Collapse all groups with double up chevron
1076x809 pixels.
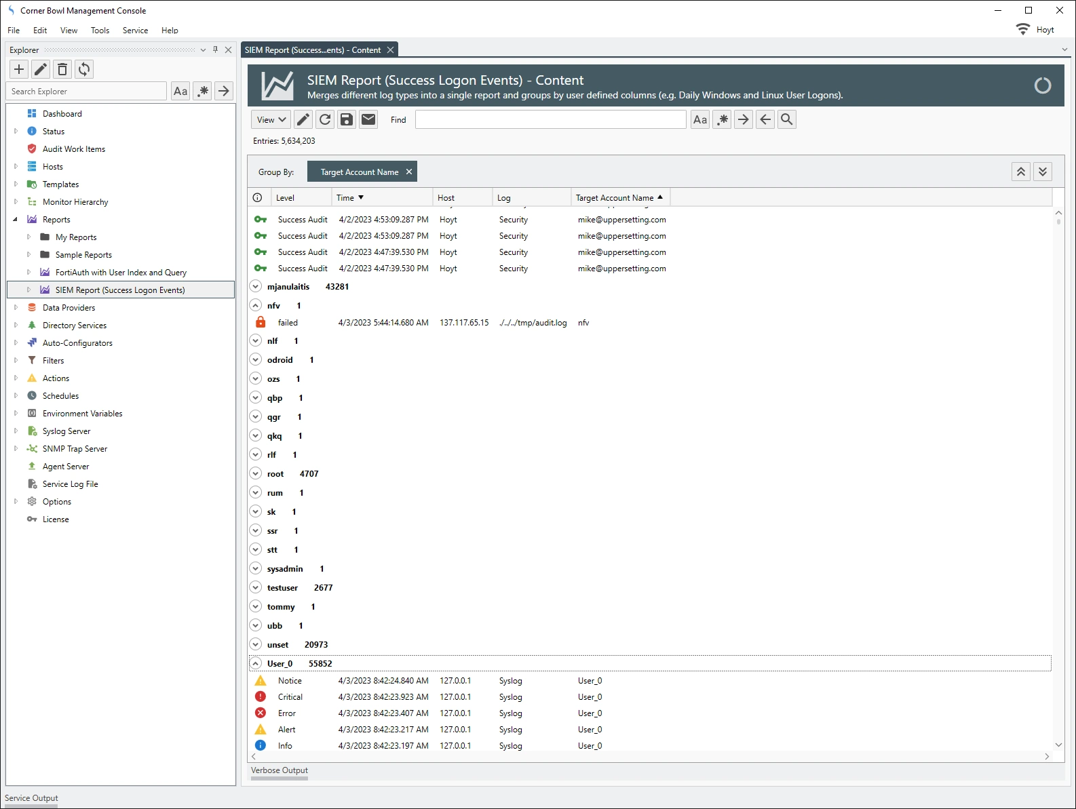click(1021, 172)
